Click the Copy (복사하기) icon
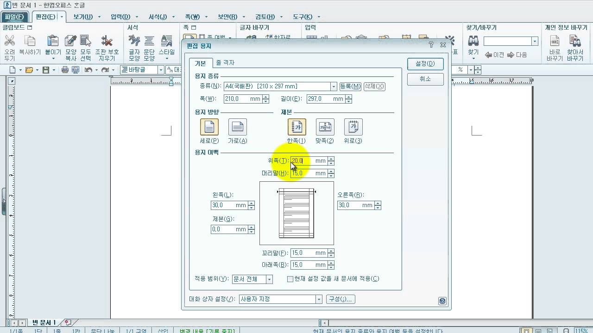Image resolution: width=593 pixels, height=333 pixels. [30, 42]
